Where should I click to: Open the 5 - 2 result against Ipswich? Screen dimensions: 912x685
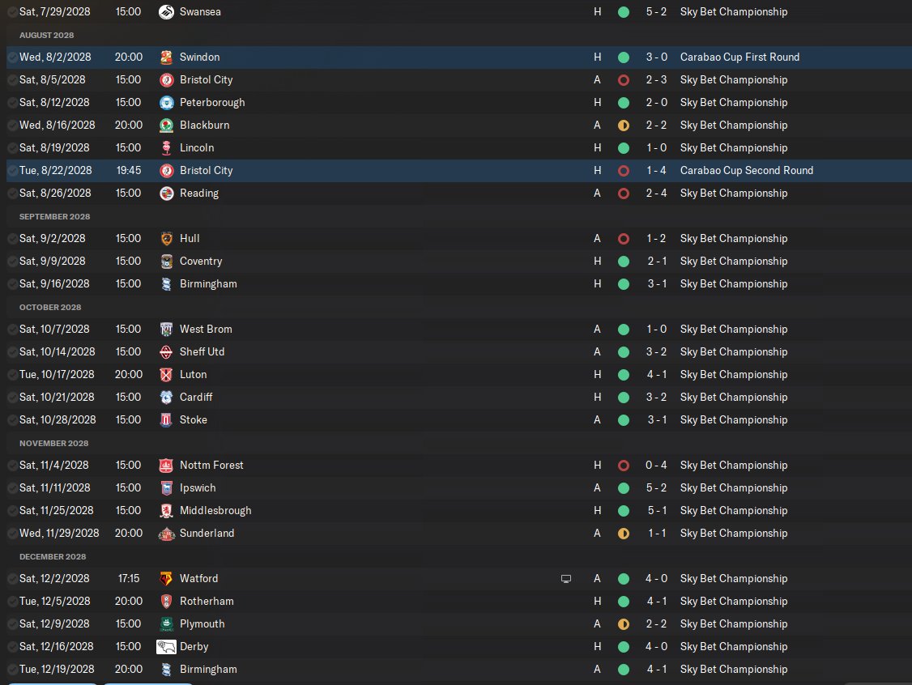point(655,488)
